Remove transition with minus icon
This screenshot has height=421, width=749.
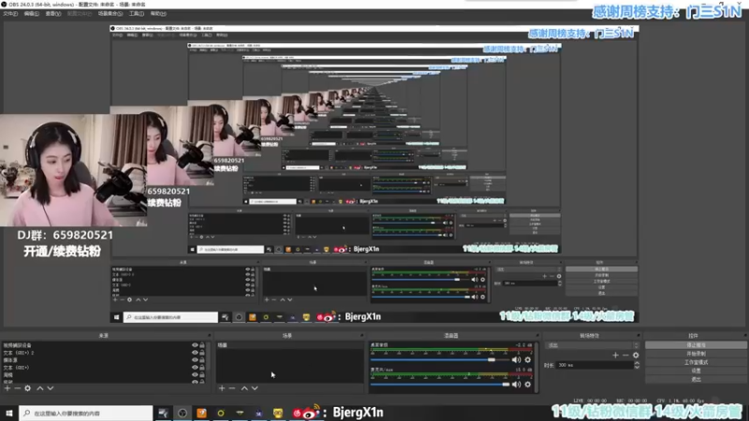[625, 356]
